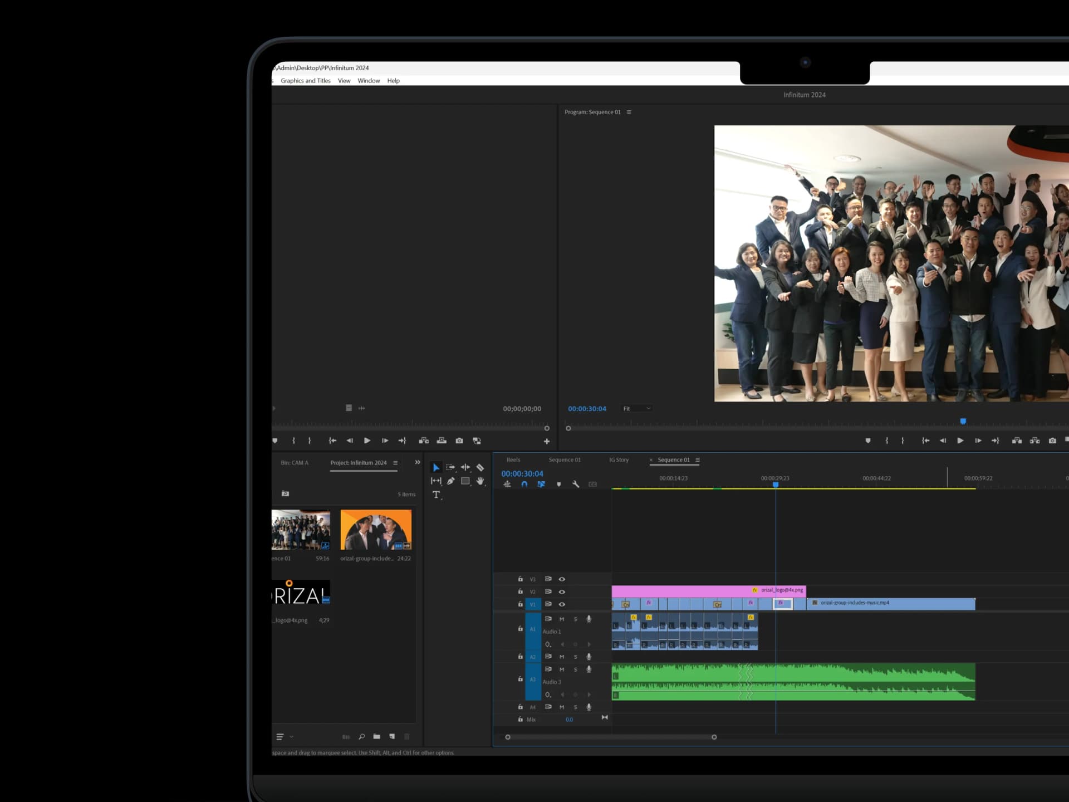Screen dimensions: 1069x802
Task: Open the A3 keyframe options menu
Action: pos(548,695)
